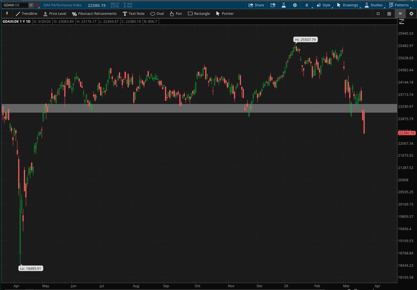Image resolution: width=417 pixels, height=290 pixels.
Task: Select the Fibonacci Retracements tool
Action: pos(94,14)
